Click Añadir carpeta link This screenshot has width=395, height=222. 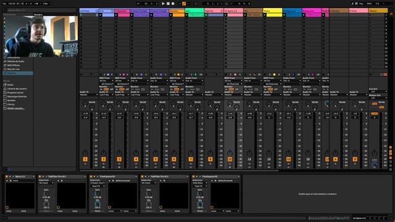click(x=15, y=109)
